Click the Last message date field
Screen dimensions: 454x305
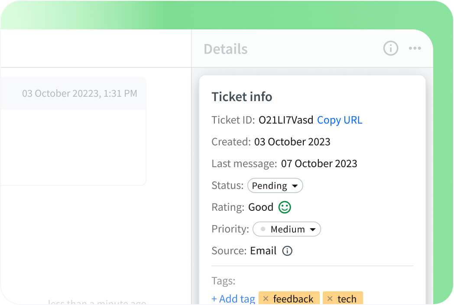(x=319, y=163)
